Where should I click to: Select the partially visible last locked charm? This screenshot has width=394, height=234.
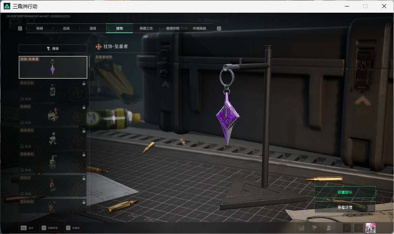[53, 206]
